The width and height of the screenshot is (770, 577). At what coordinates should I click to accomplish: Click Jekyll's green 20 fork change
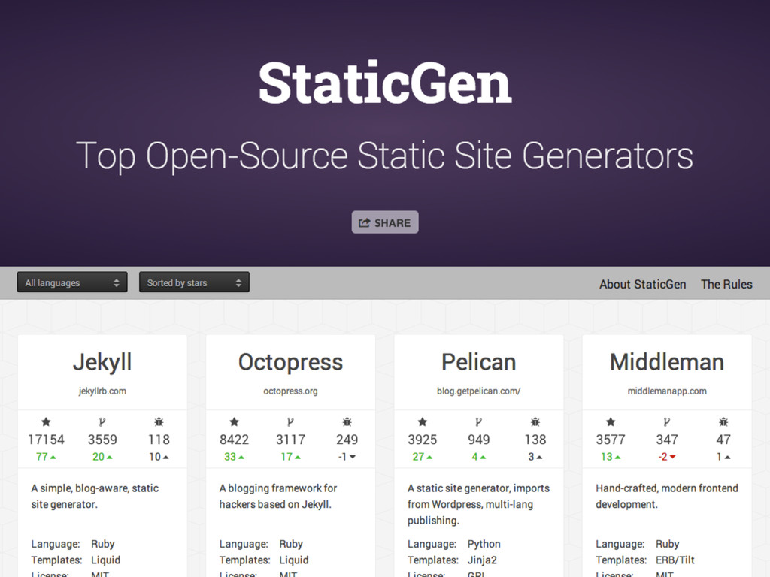[x=102, y=457]
